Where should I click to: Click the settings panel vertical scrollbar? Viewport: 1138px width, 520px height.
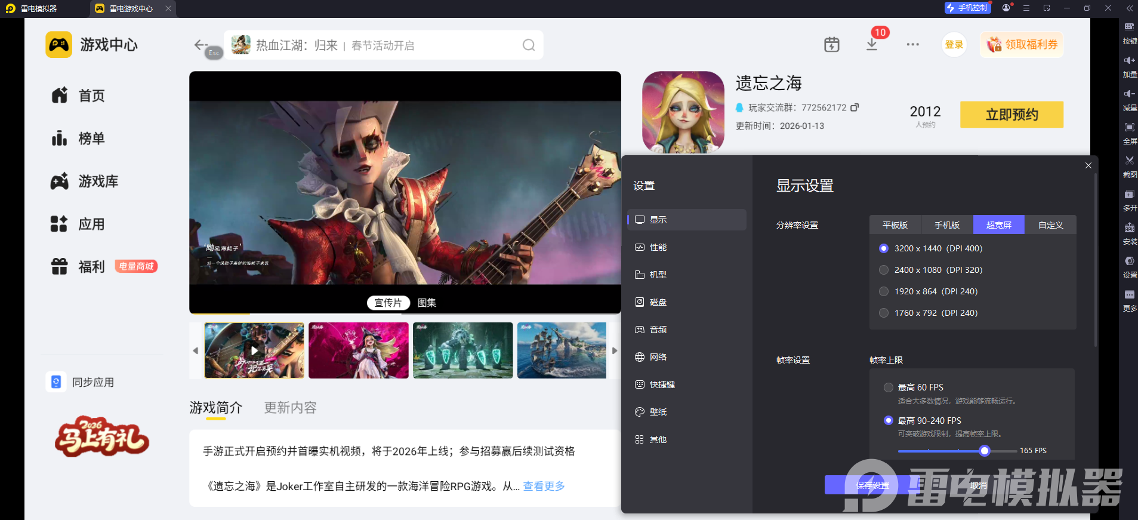click(1096, 260)
